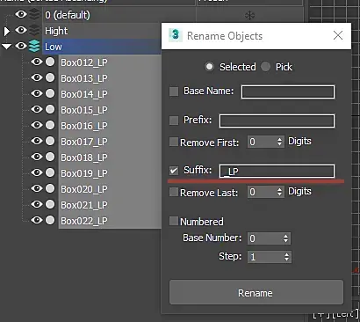This screenshot has width=360, height=322.
Task: Hide the Hight layer
Action: click(21, 30)
